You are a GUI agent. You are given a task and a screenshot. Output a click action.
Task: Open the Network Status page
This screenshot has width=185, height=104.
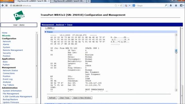point(10,70)
